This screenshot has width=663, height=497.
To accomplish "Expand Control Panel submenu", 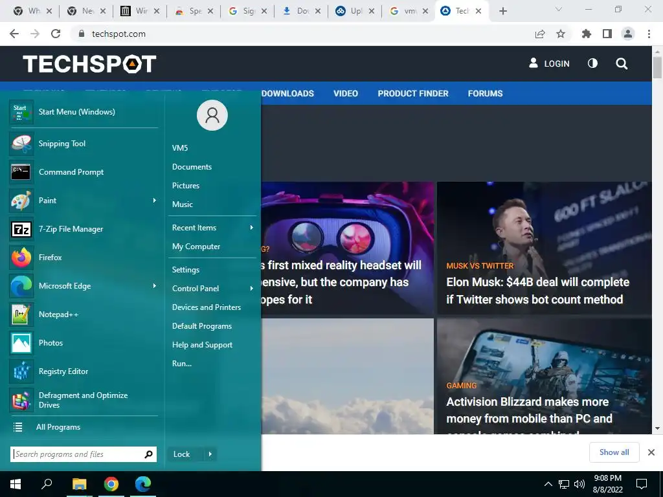I will (252, 289).
